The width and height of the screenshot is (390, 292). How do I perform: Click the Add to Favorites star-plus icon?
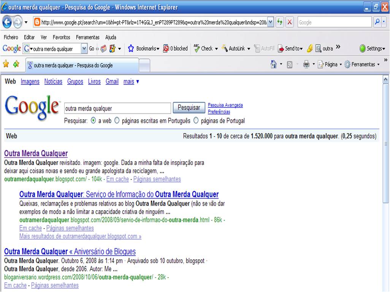16,64
